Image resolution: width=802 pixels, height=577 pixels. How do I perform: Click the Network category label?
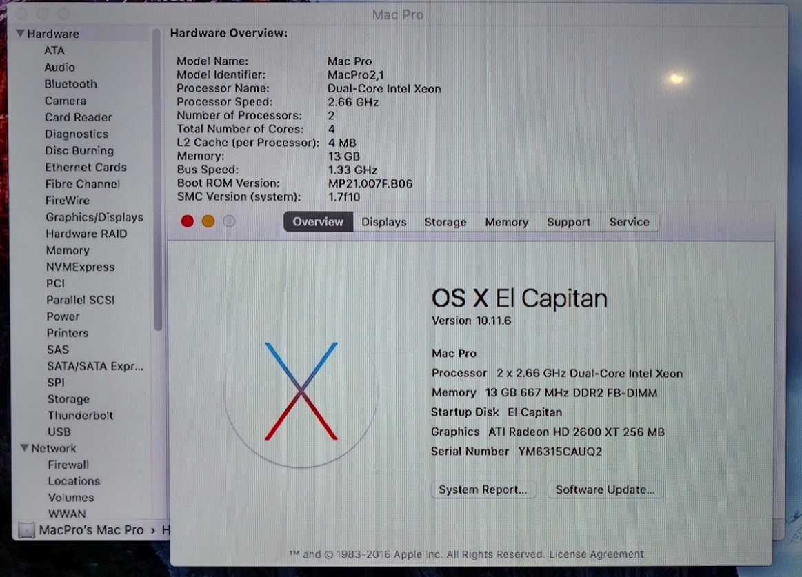pos(53,448)
